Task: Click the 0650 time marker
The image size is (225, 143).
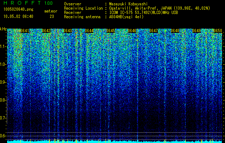Action: coord(218,31)
